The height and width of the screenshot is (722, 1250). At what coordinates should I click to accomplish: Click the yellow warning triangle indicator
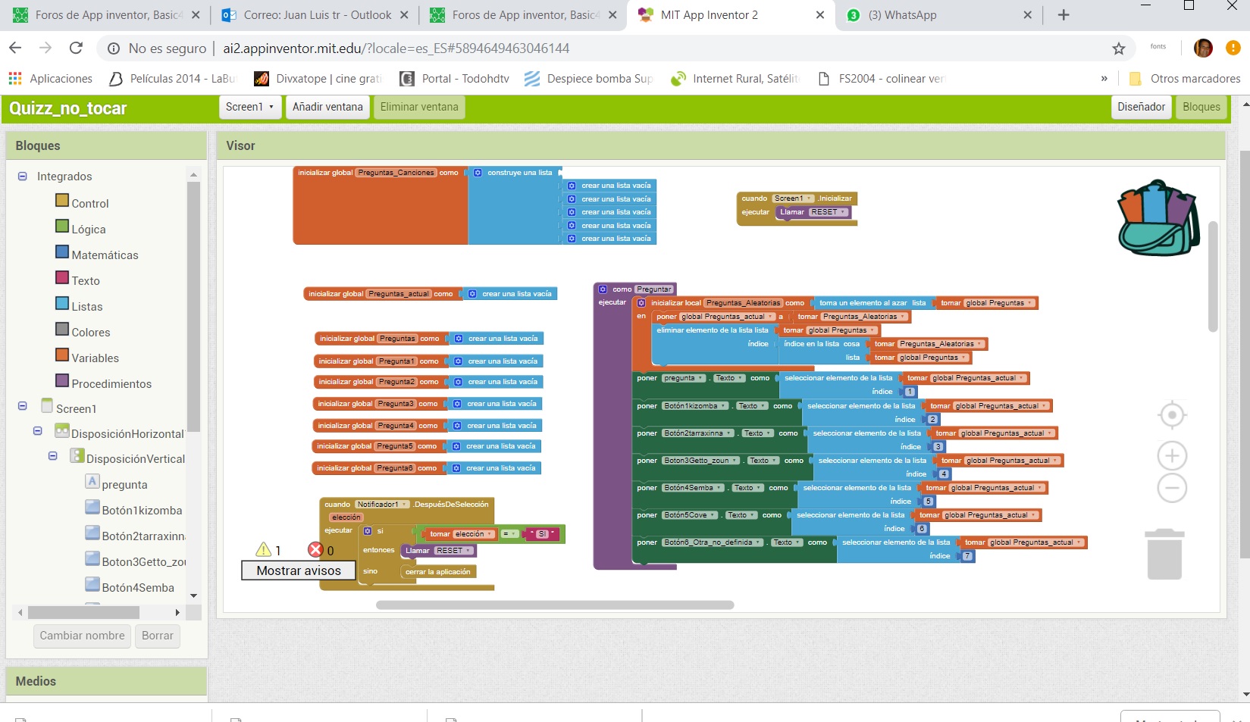click(264, 550)
